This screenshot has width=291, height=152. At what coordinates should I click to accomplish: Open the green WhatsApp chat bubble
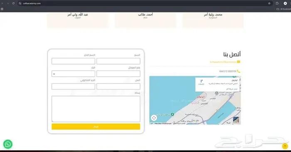[x=8, y=144]
